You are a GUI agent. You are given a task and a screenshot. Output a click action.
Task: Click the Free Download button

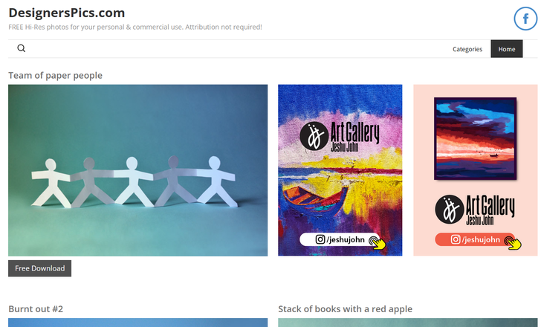[40, 268]
